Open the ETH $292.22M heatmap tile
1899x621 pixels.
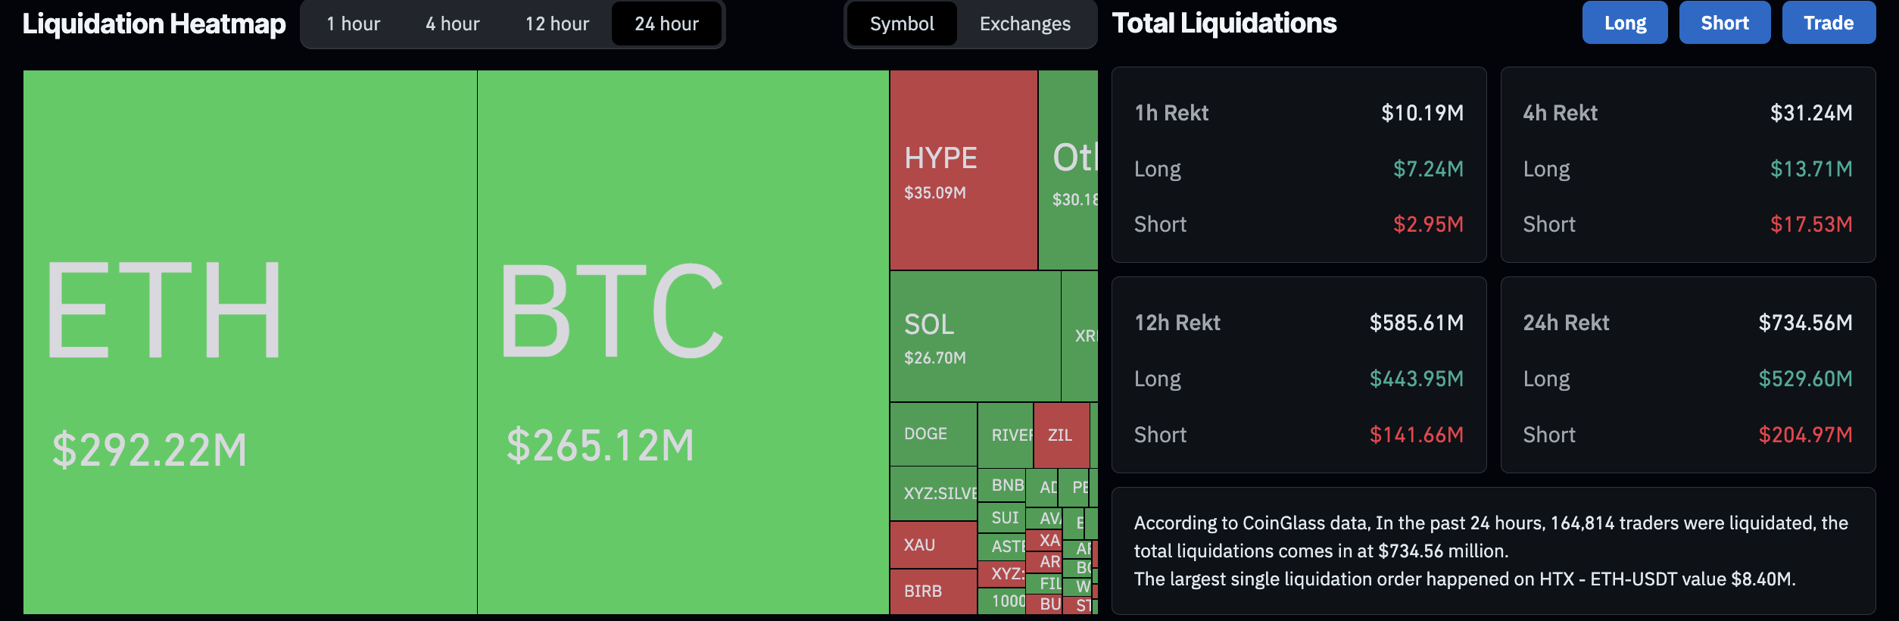click(250, 341)
